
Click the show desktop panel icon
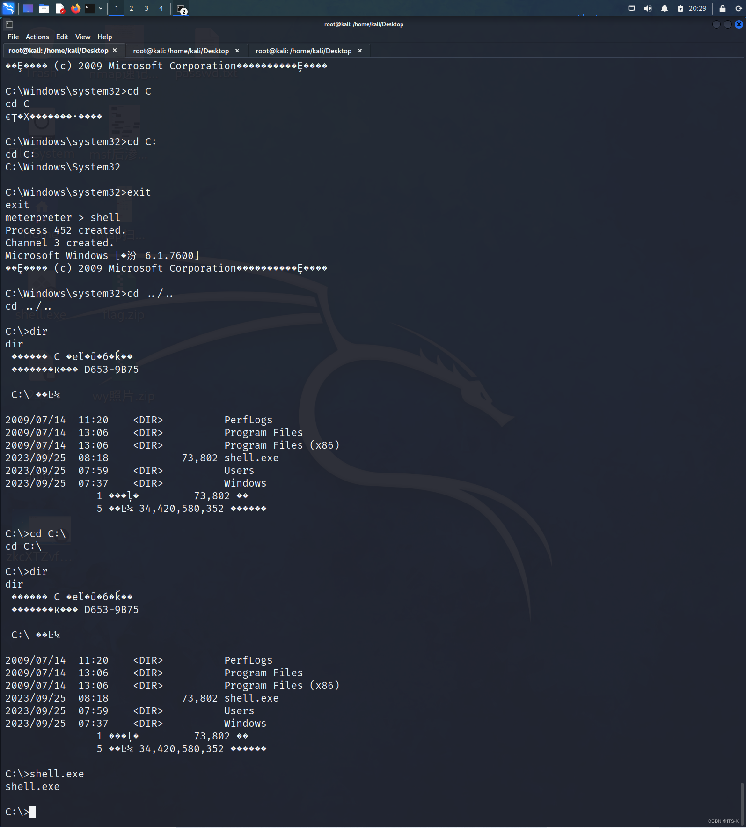coord(28,8)
